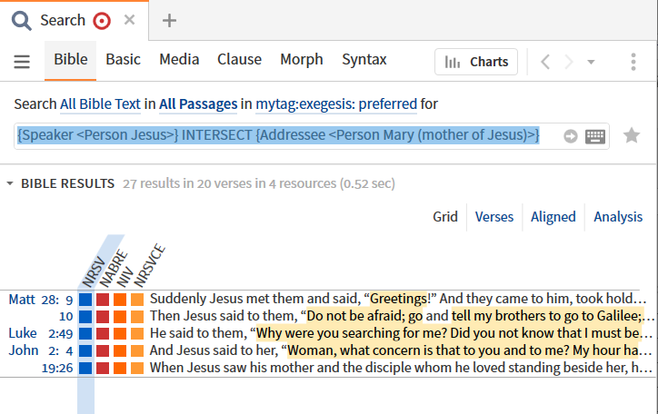Viewport: 658px width, 414px height.
Task: Open the on-screen keyboard icon
Action: 595,136
